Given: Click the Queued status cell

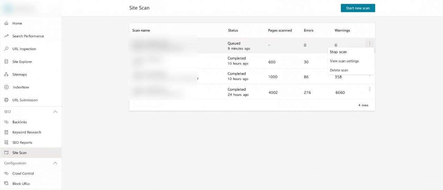Looking at the screenshot, I should (x=239, y=46).
